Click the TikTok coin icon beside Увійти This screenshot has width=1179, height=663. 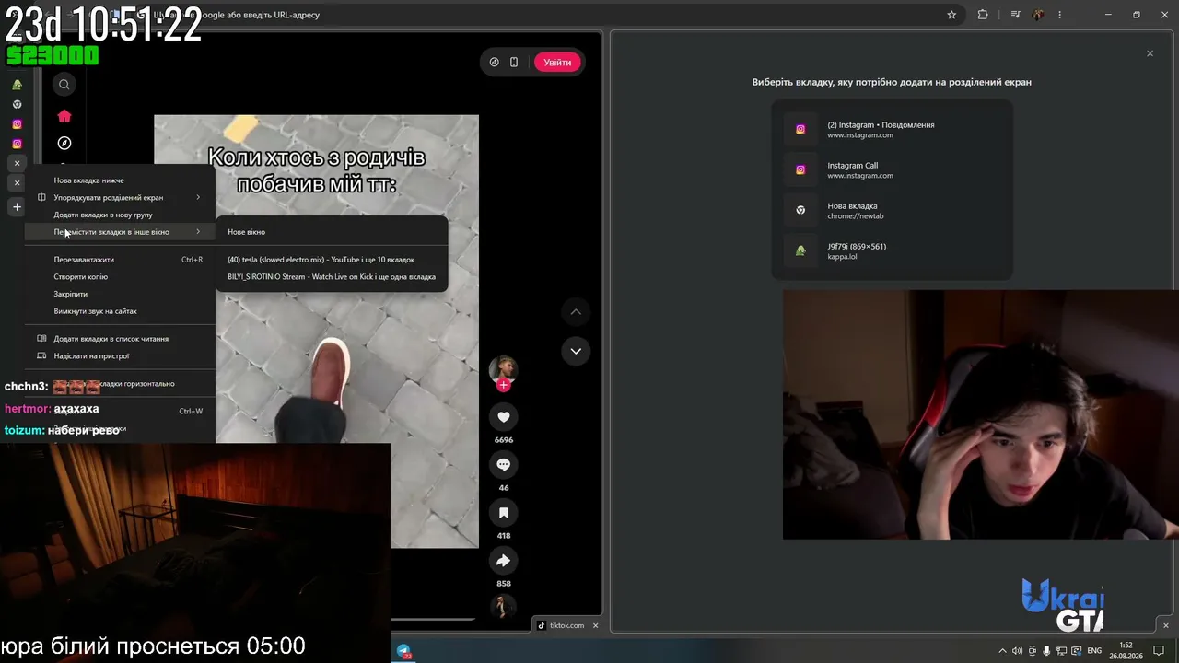point(495,63)
